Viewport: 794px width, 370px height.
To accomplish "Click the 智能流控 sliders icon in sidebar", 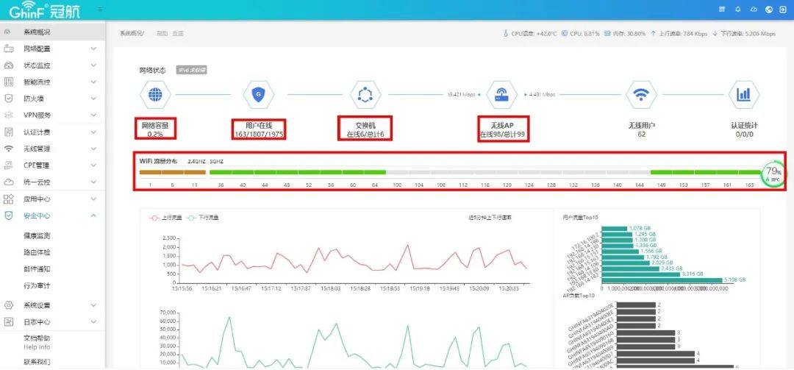I will click(x=8, y=82).
